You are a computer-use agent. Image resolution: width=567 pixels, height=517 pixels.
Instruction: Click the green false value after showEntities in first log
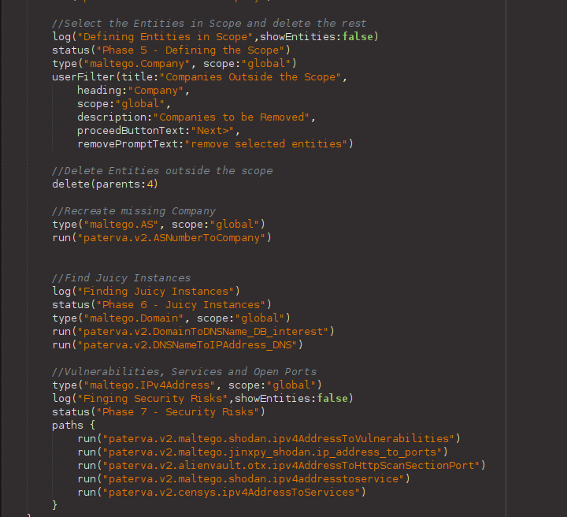358,37
